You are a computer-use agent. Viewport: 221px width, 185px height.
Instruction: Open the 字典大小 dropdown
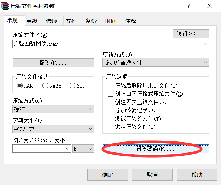(53, 129)
